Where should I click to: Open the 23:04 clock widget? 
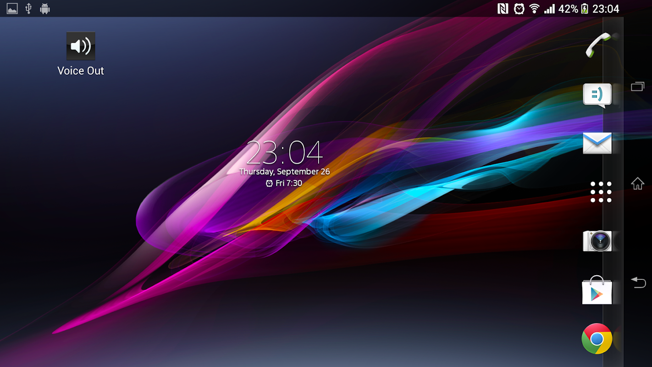pos(284,152)
